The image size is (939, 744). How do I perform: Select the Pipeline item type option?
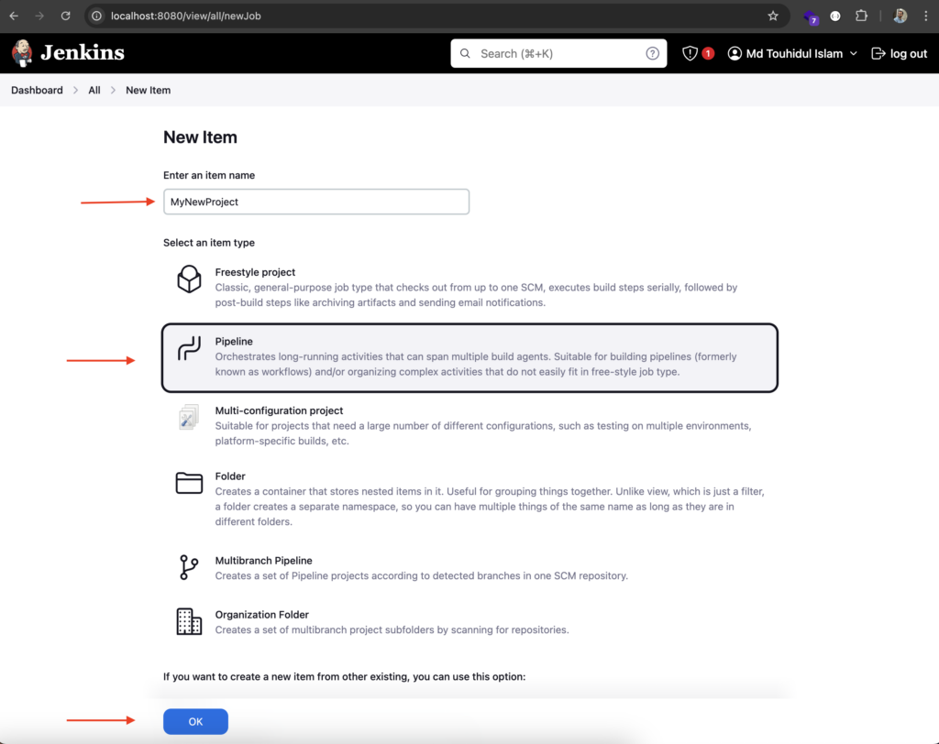469,358
